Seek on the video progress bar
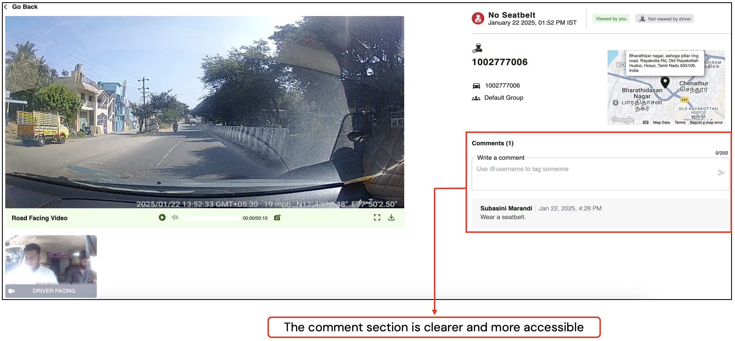The width and height of the screenshot is (735, 341). pyautogui.click(x=211, y=218)
